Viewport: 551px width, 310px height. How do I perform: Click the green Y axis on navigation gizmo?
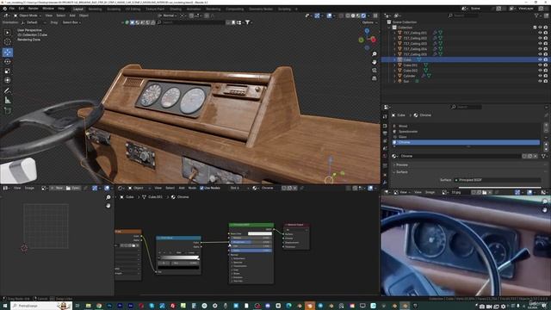click(361, 40)
